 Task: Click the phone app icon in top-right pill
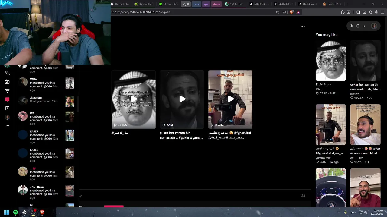358,26
